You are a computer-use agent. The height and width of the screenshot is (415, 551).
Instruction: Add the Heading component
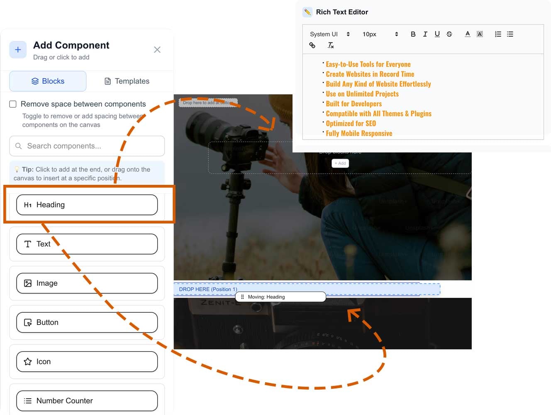coord(87,205)
